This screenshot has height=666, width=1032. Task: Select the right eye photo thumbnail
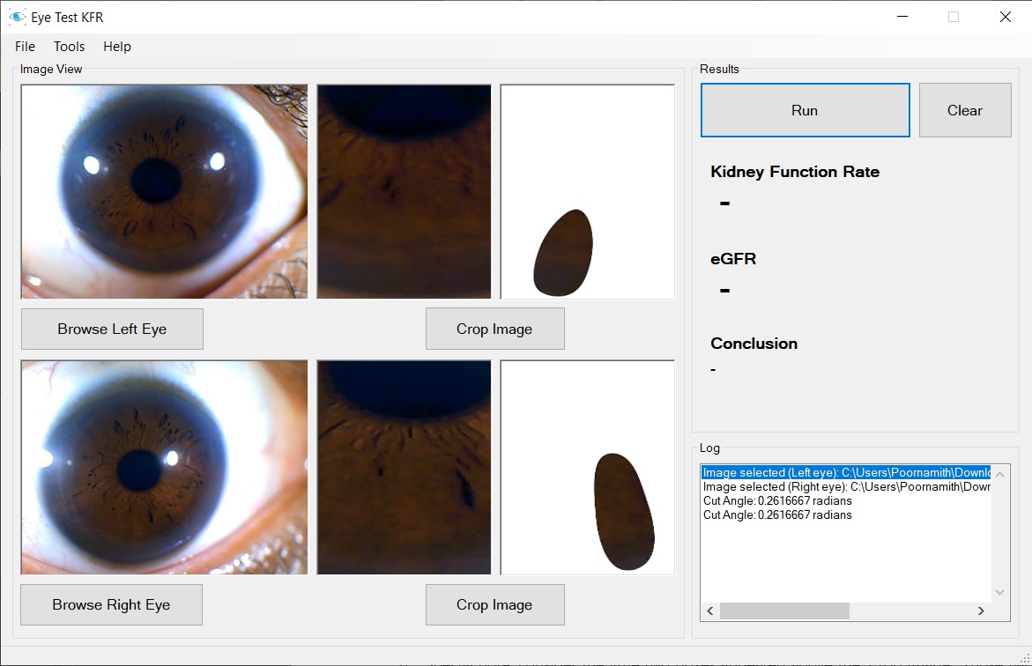point(164,467)
